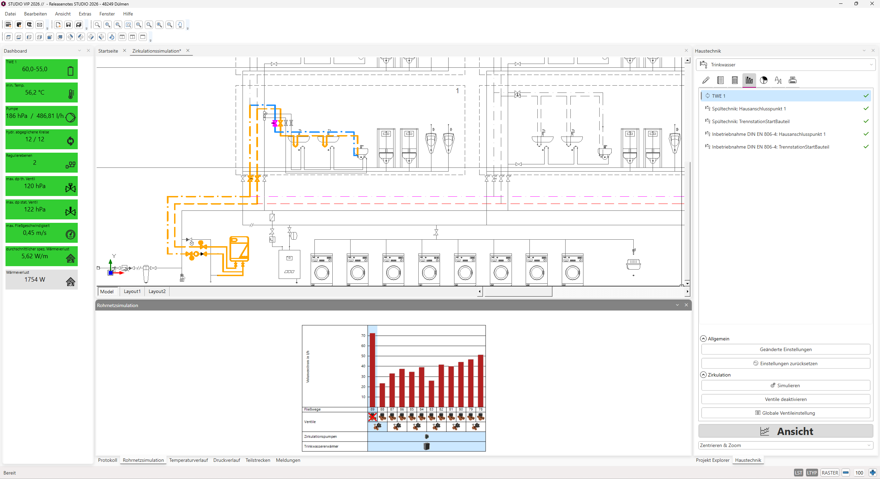Switch to the Temperaturverlauf tab

click(189, 460)
